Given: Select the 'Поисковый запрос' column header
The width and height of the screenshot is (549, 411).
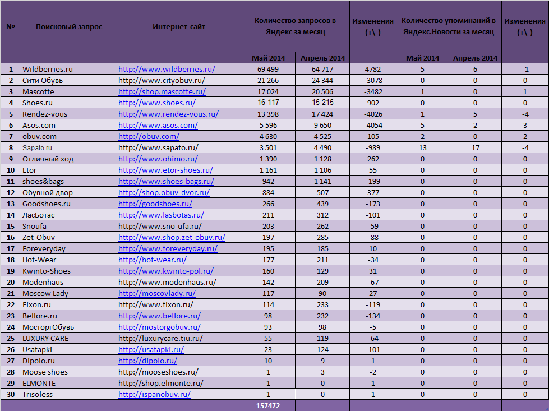Looking at the screenshot, I should 69,26.
